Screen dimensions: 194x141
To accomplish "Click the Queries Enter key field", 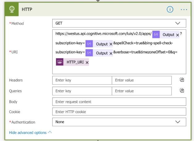I will (82, 91).
